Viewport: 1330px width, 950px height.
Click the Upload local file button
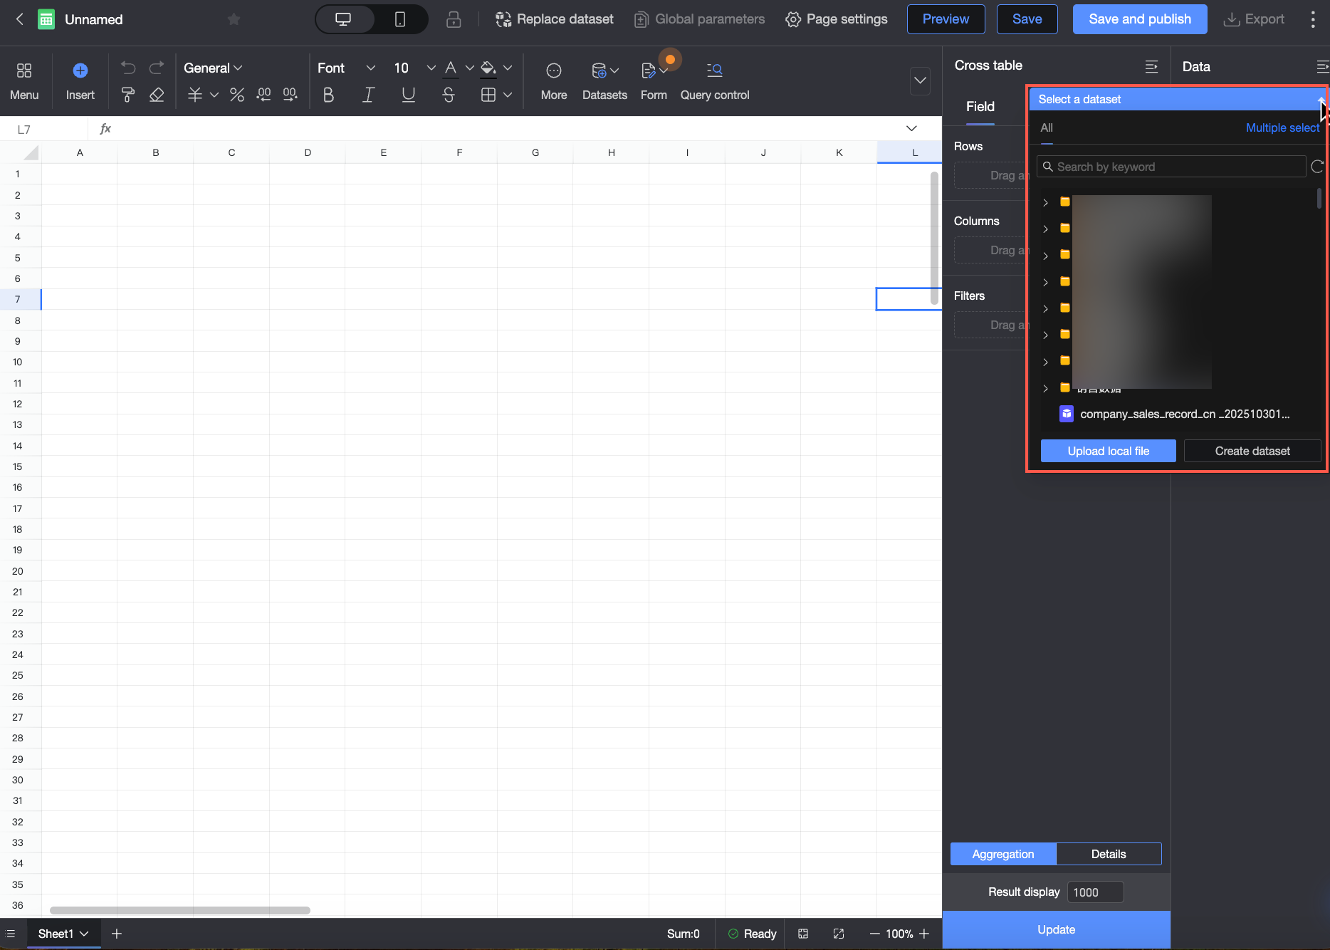pos(1108,451)
